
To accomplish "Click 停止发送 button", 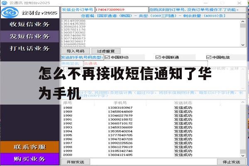I will tap(231, 162).
